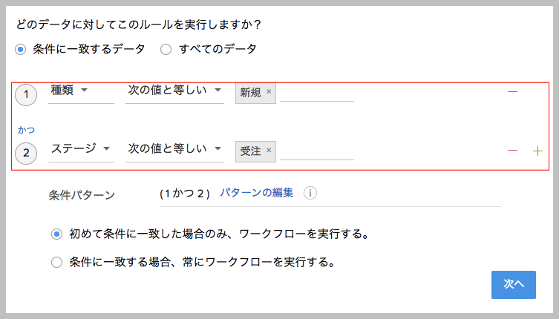Open 次の値と等しい operator dropdown in row 2

click(x=174, y=148)
